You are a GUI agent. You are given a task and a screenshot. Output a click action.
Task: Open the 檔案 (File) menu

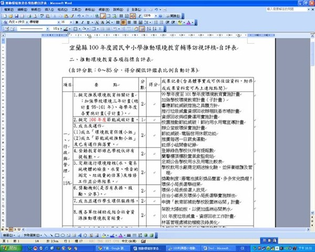click(x=8, y=9)
